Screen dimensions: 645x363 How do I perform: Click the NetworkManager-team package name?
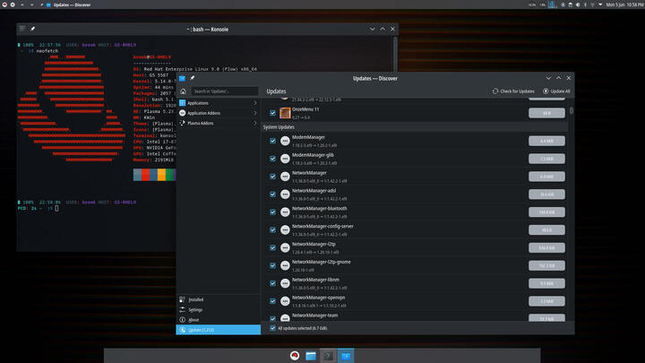pos(314,315)
